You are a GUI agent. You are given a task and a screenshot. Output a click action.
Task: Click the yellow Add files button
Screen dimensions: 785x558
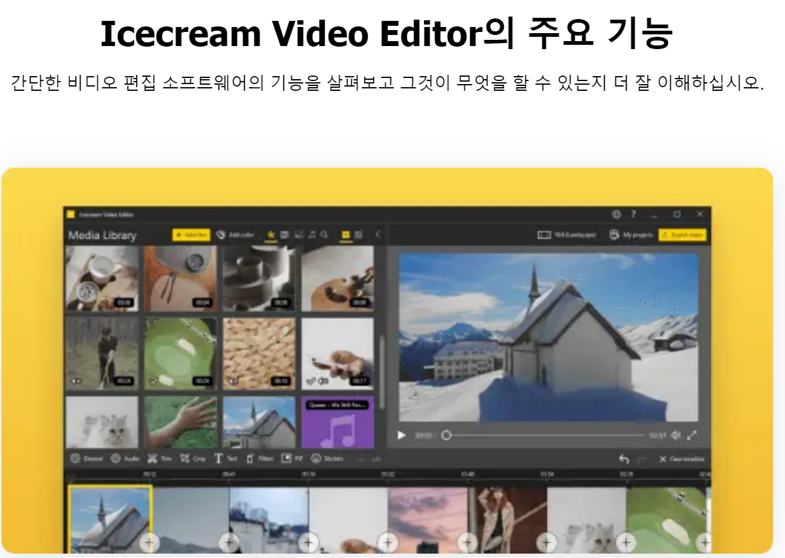190,234
